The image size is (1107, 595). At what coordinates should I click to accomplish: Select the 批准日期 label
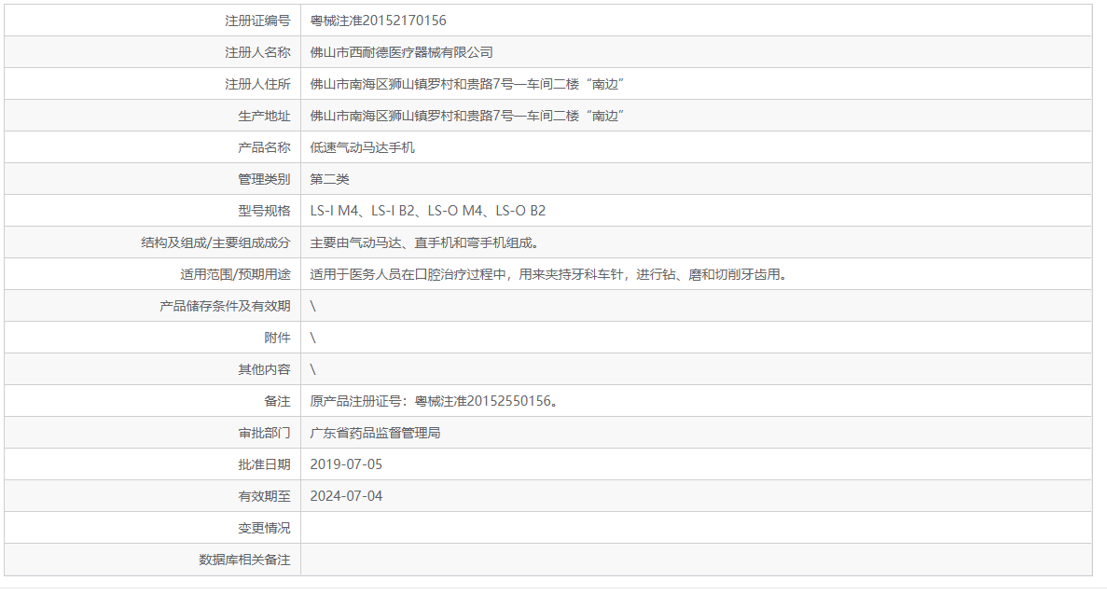tap(264, 464)
